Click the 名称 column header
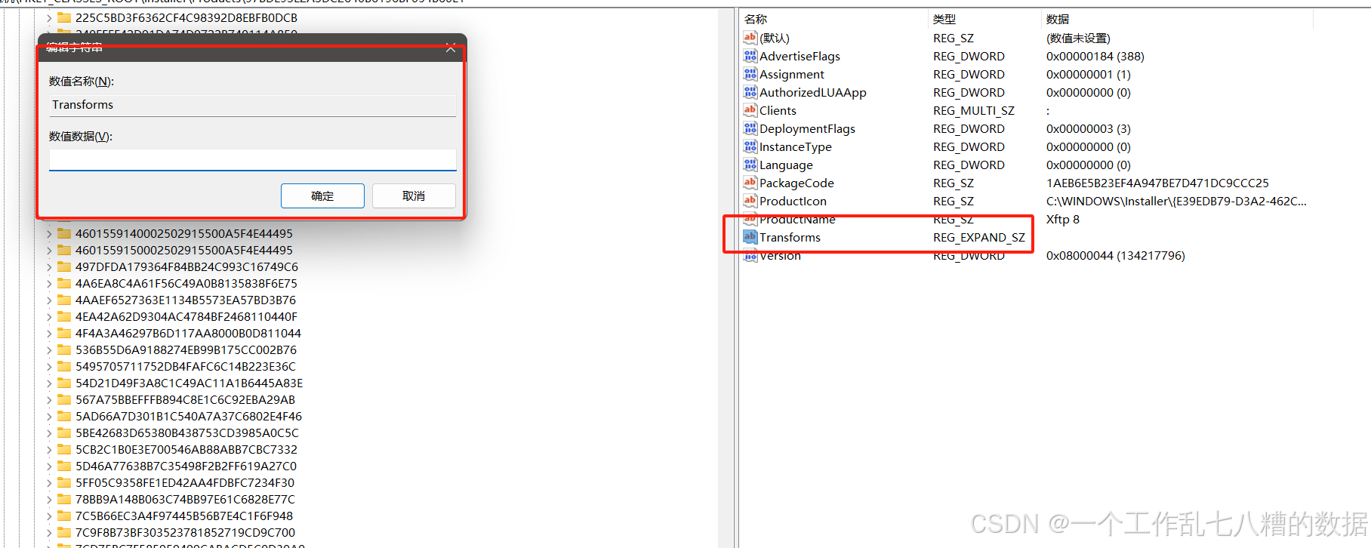 (x=756, y=19)
